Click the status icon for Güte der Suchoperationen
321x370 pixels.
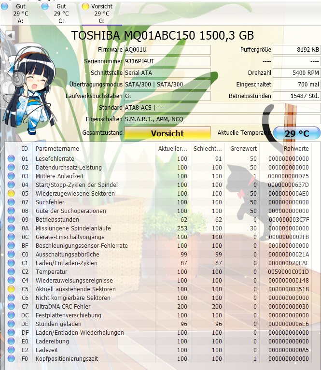point(11,211)
